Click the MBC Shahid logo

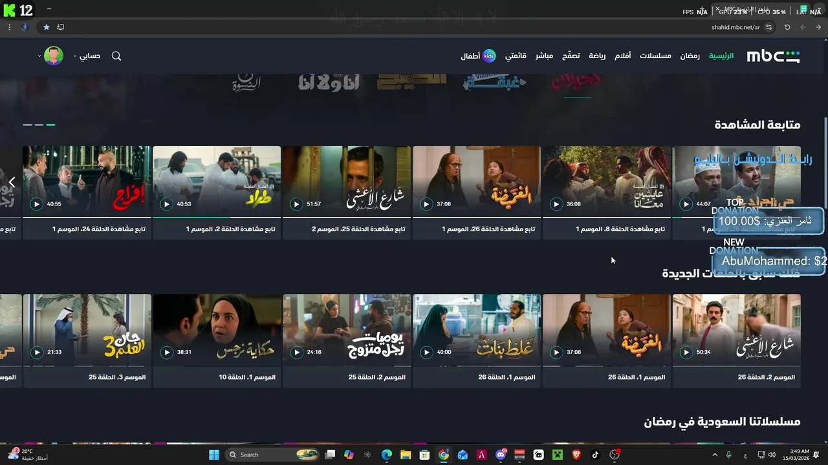click(x=773, y=56)
